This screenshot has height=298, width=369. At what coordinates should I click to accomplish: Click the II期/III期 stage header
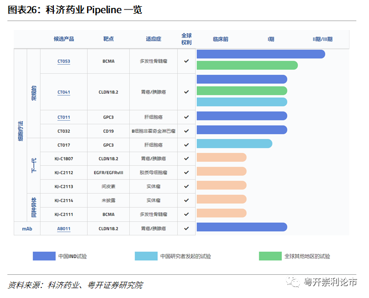tap(323, 39)
